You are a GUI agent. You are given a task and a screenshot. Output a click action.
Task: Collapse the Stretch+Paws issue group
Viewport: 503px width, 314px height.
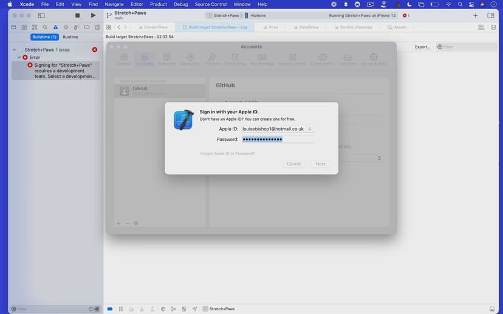coord(14,50)
